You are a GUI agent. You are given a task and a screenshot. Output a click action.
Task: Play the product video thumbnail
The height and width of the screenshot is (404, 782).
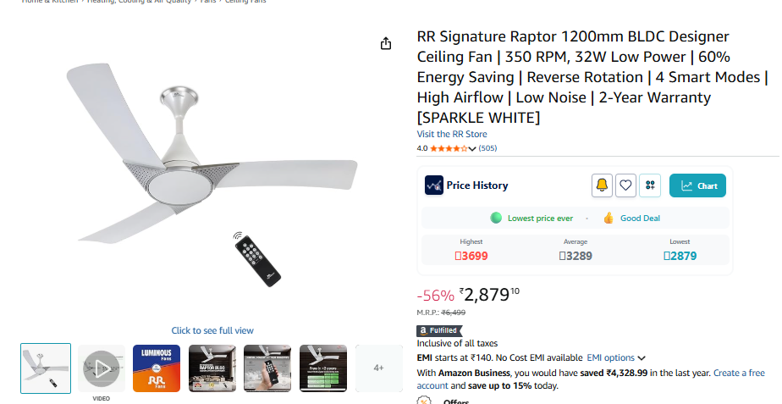[x=102, y=368]
